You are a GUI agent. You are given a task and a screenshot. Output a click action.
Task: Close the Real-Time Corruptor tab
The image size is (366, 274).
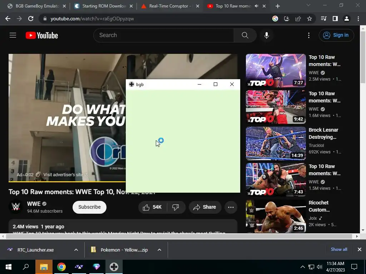pyautogui.click(x=198, y=6)
